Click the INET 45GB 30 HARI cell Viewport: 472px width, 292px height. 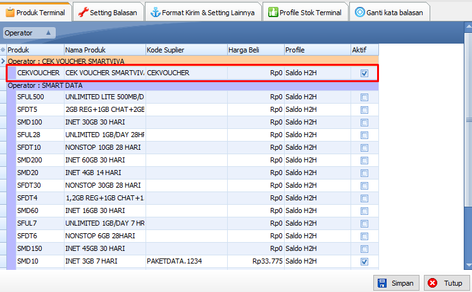coord(105,248)
